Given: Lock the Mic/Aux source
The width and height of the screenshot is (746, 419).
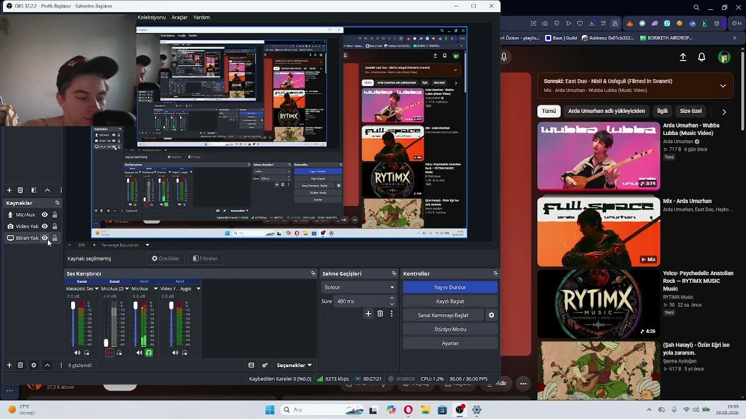Looking at the screenshot, I should pos(55,215).
